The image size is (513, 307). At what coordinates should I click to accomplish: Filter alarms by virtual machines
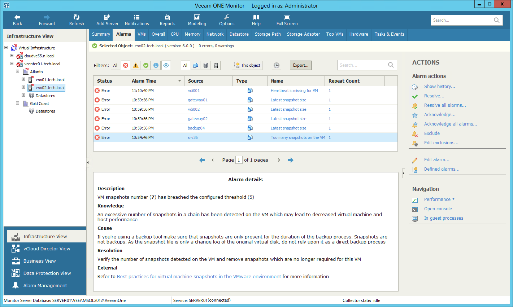(195, 65)
